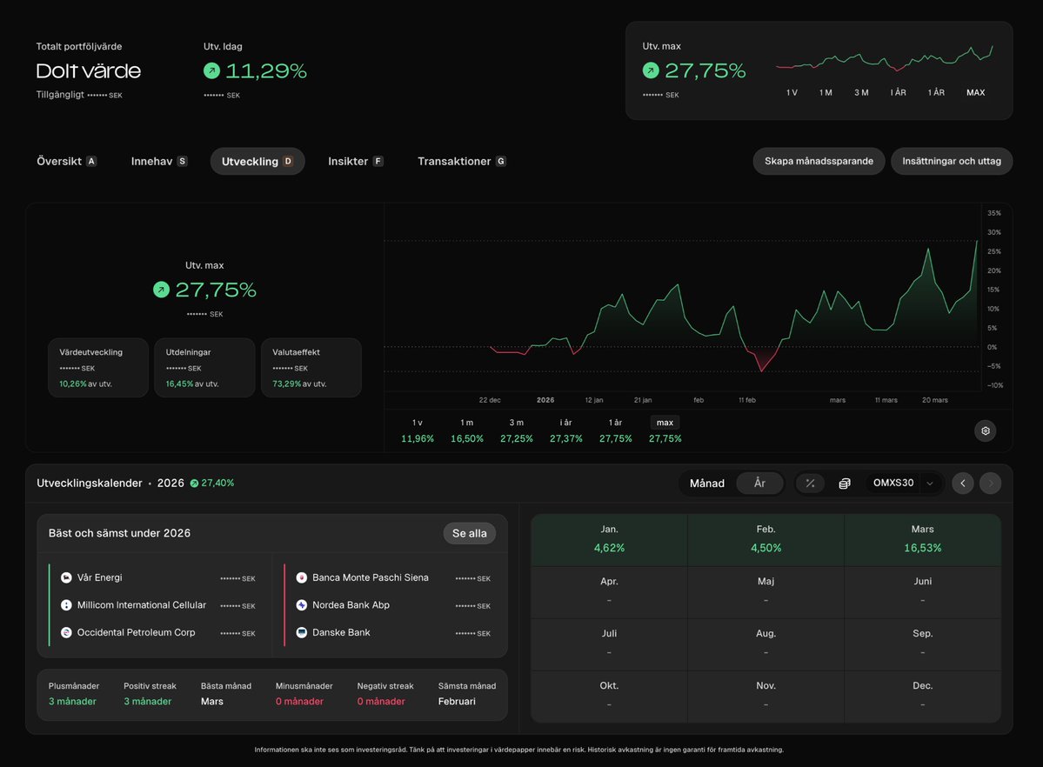
Task: Click Danske Bank logo icon
Action: (301, 632)
